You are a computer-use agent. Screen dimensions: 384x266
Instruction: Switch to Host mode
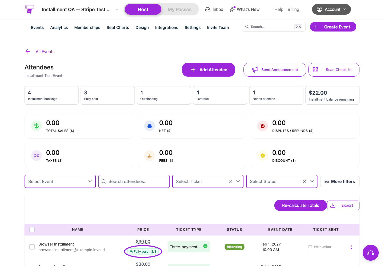143,10
